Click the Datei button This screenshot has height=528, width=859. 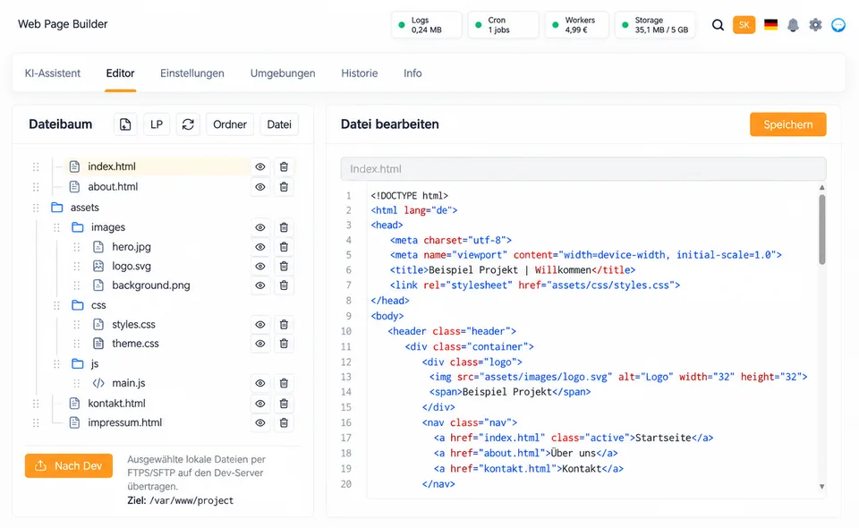(279, 124)
